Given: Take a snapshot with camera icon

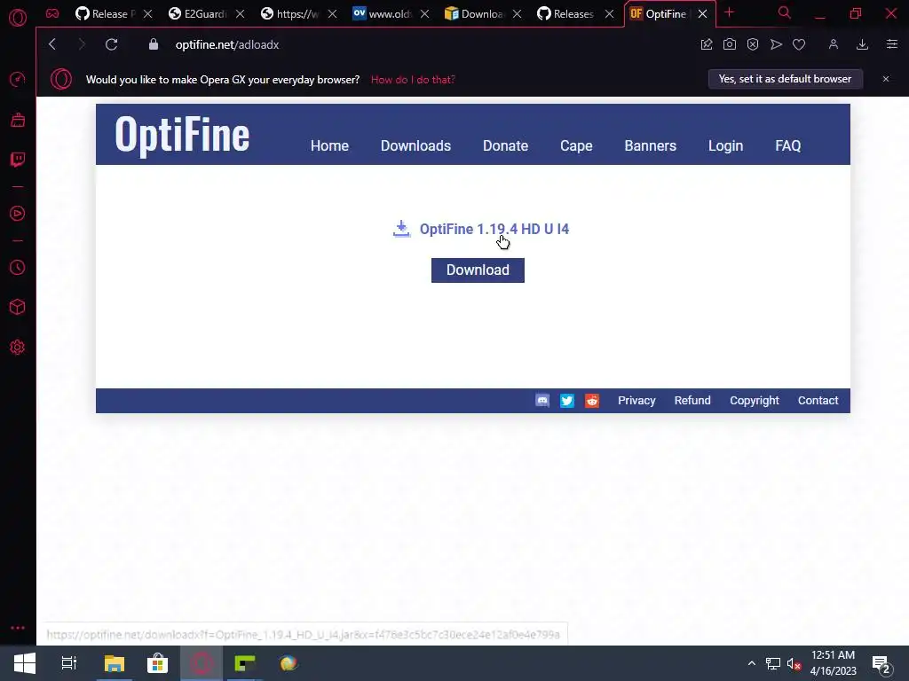Looking at the screenshot, I should [x=730, y=44].
